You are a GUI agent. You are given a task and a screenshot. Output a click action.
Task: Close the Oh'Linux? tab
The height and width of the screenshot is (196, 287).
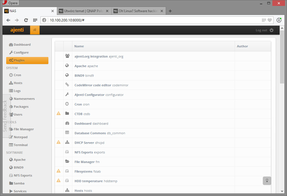point(162,11)
